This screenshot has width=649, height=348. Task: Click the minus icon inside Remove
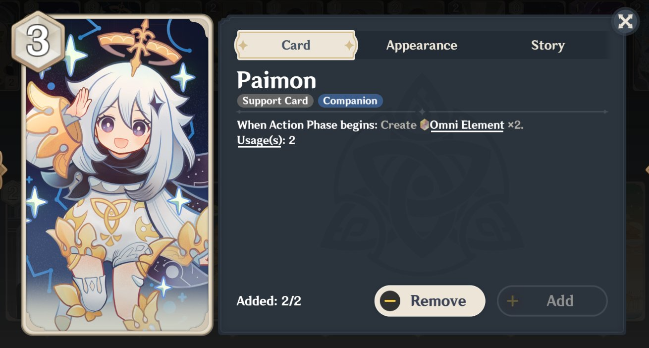pyautogui.click(x=390, y=301)
